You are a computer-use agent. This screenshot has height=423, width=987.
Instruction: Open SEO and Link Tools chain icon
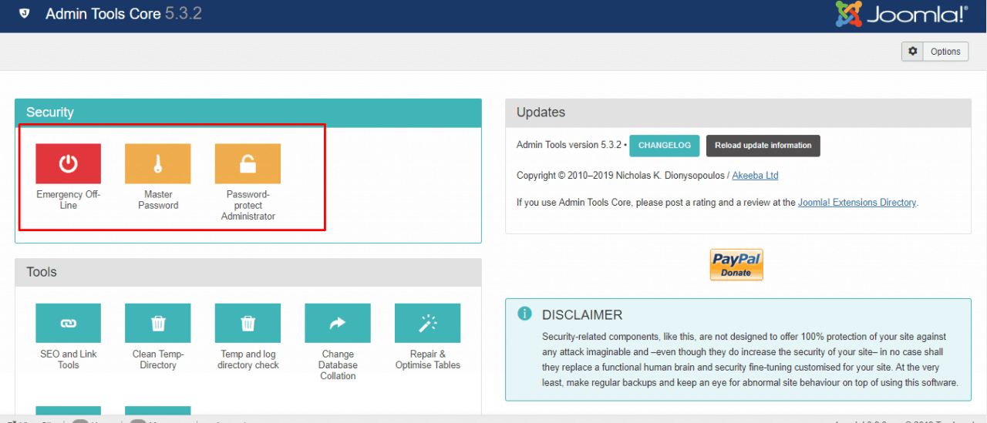coord(68,323)
